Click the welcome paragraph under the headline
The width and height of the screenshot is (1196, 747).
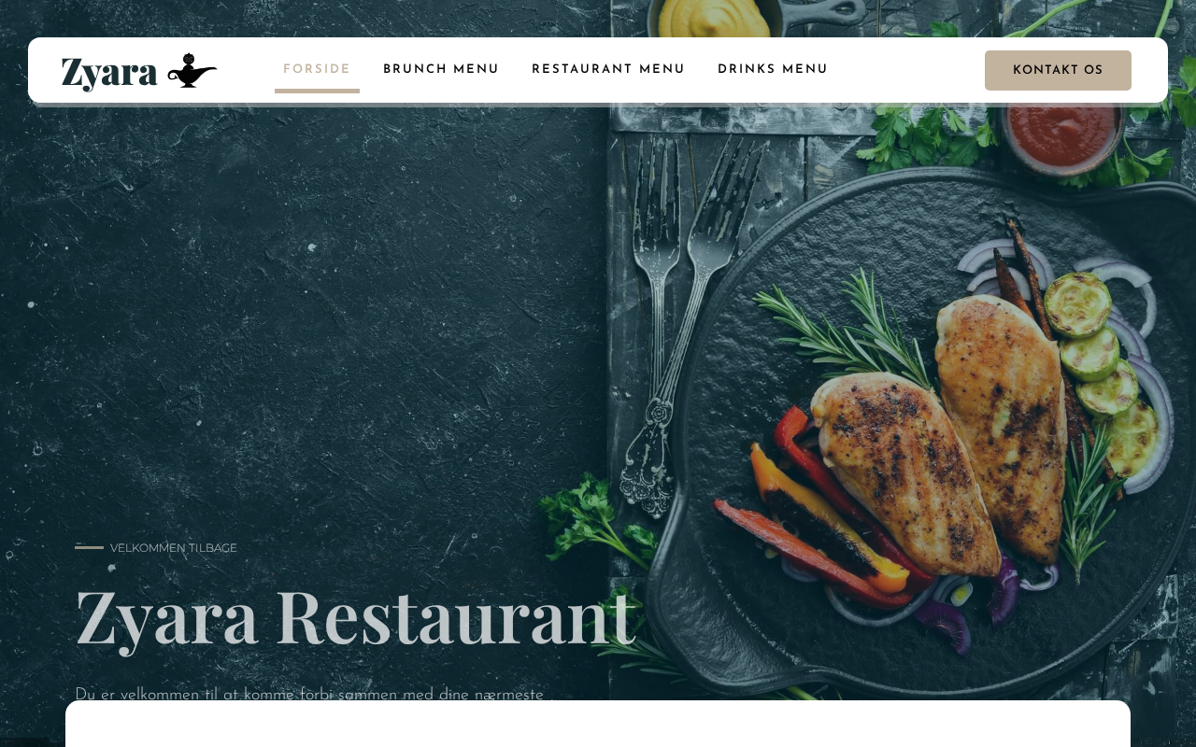(x=309, y=694)
